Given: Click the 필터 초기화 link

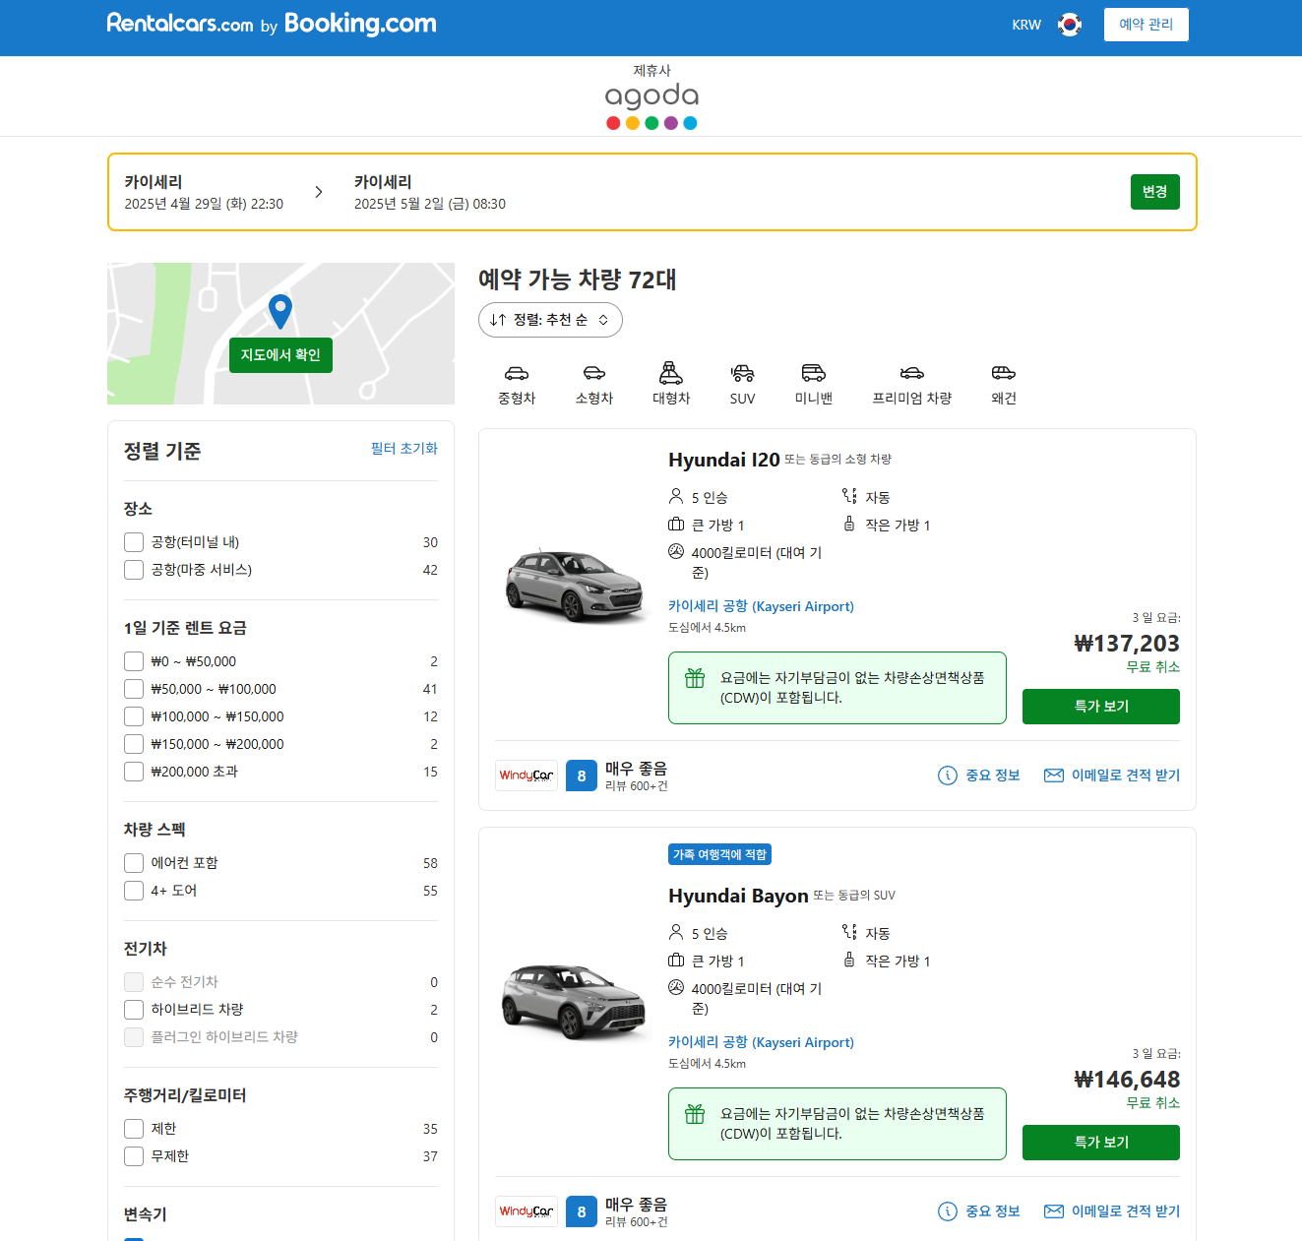Looking at the screenshot, I should pyautogui.click(x=403, y=449).
